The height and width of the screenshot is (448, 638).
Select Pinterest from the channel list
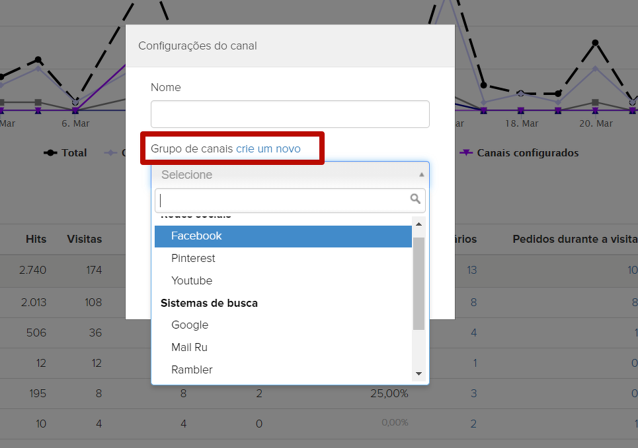pyautogui.click(x=193, y=258)
